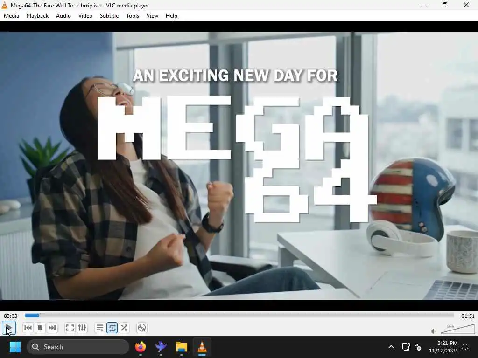Open the Playback menu
The image size is (478, 358).
tap(37, 16)
